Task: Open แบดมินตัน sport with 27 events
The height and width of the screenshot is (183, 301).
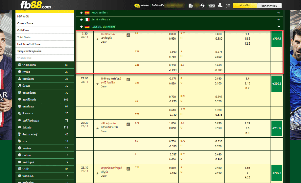Action: pyautogui.click(x=45, y=79)
